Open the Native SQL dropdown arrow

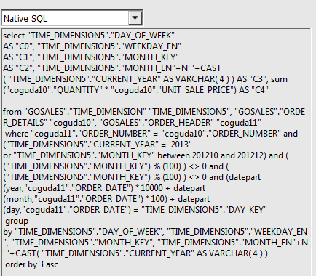click(x=135, y=18)
